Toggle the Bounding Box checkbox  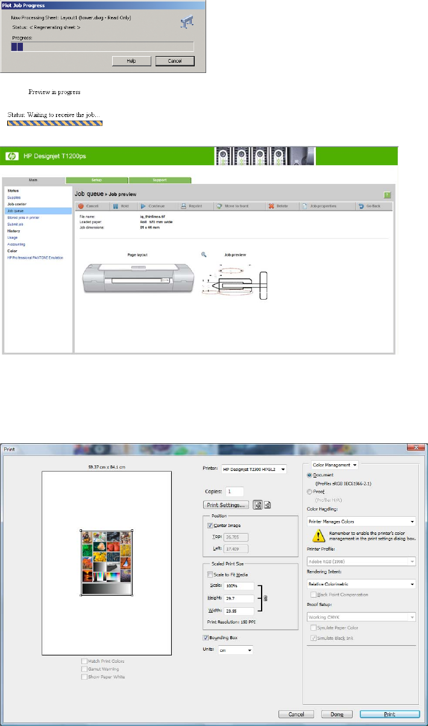[206, 637]
